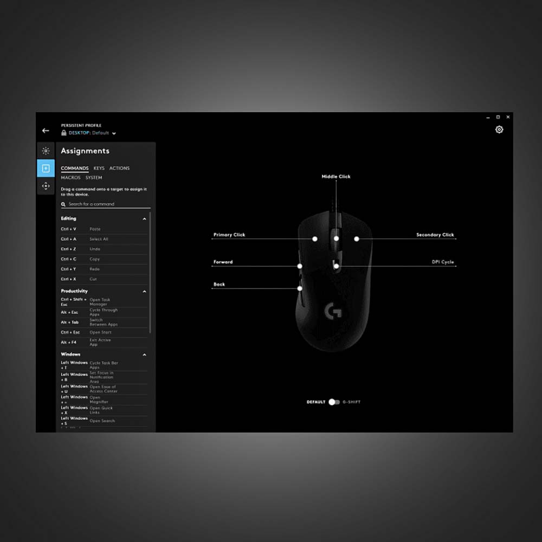Select the Assignments plus icon in sidebar

pyautogui.click(x=46, y=168)
